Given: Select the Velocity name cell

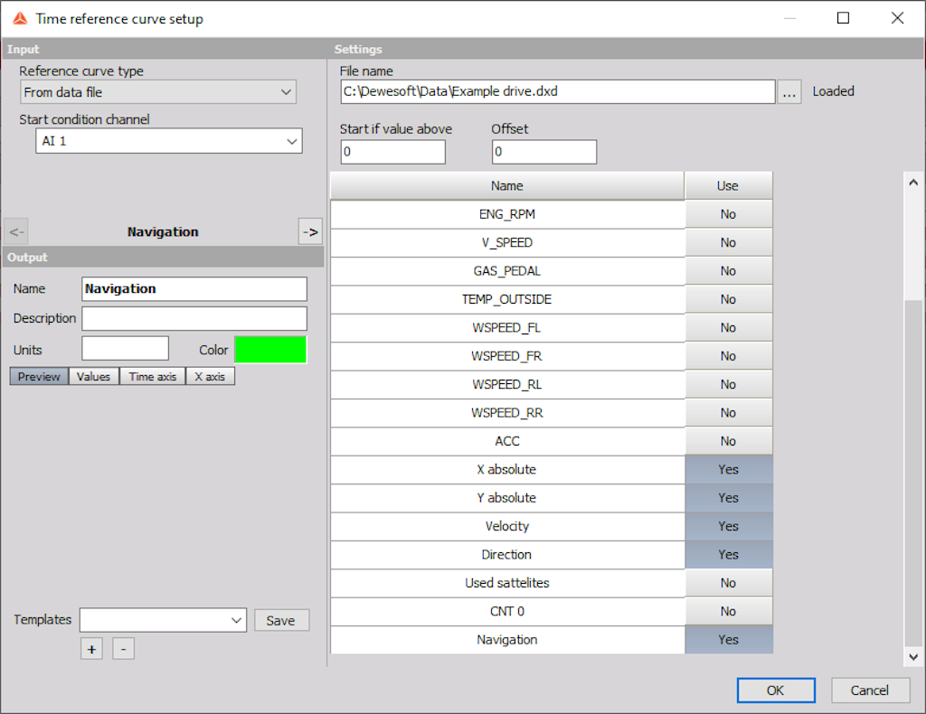Looking at the screenshot, I should (x=507, y=526).
